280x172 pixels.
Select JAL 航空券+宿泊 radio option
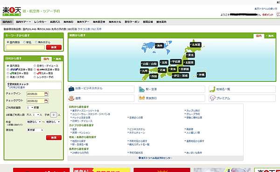[35, 69]
